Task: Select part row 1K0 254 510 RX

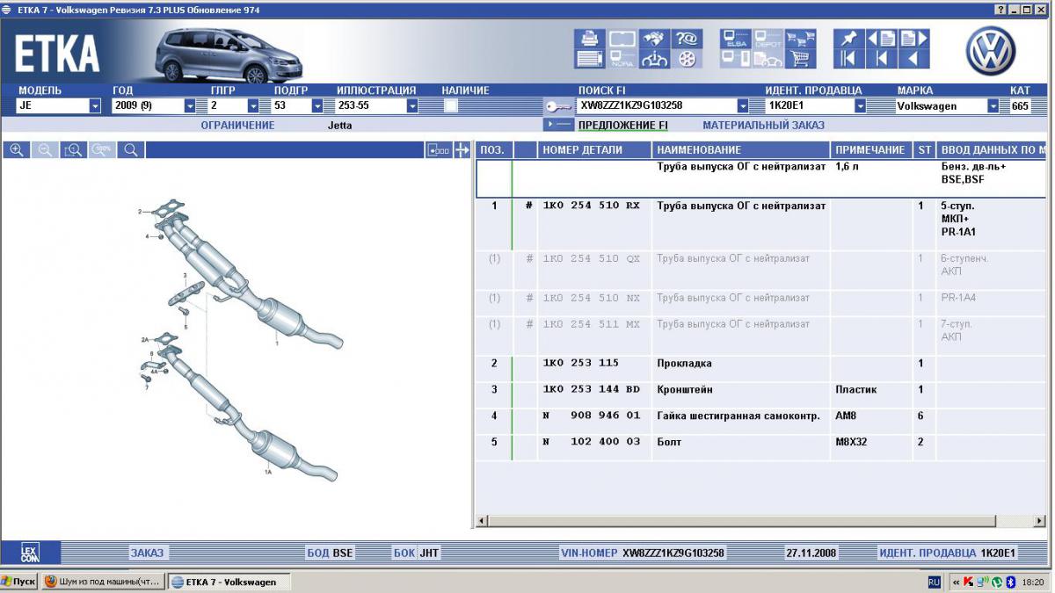Action: click(761, 224)
